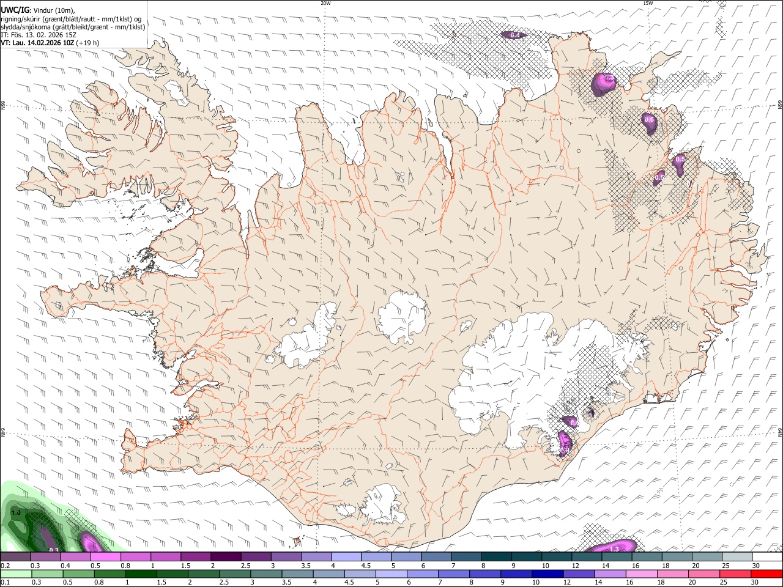The image size is (783, 587).
Task: Pick upper legend swatch between 0.5 and 0.8
Action: [x=105, y=557]
